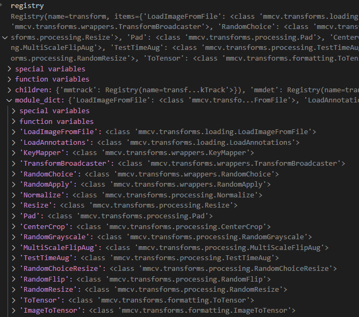Click value mmcv.transforms.formatting.ImageToTensor class text
Screen dimensions: 359x317
(x=192, y=311)
